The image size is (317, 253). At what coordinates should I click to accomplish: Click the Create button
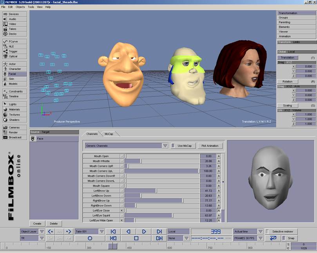[37, 224]
